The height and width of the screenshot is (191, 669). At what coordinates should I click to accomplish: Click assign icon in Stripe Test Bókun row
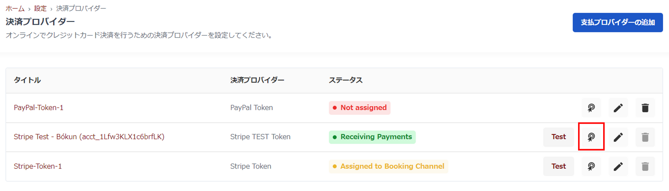[x=591, y=137]
